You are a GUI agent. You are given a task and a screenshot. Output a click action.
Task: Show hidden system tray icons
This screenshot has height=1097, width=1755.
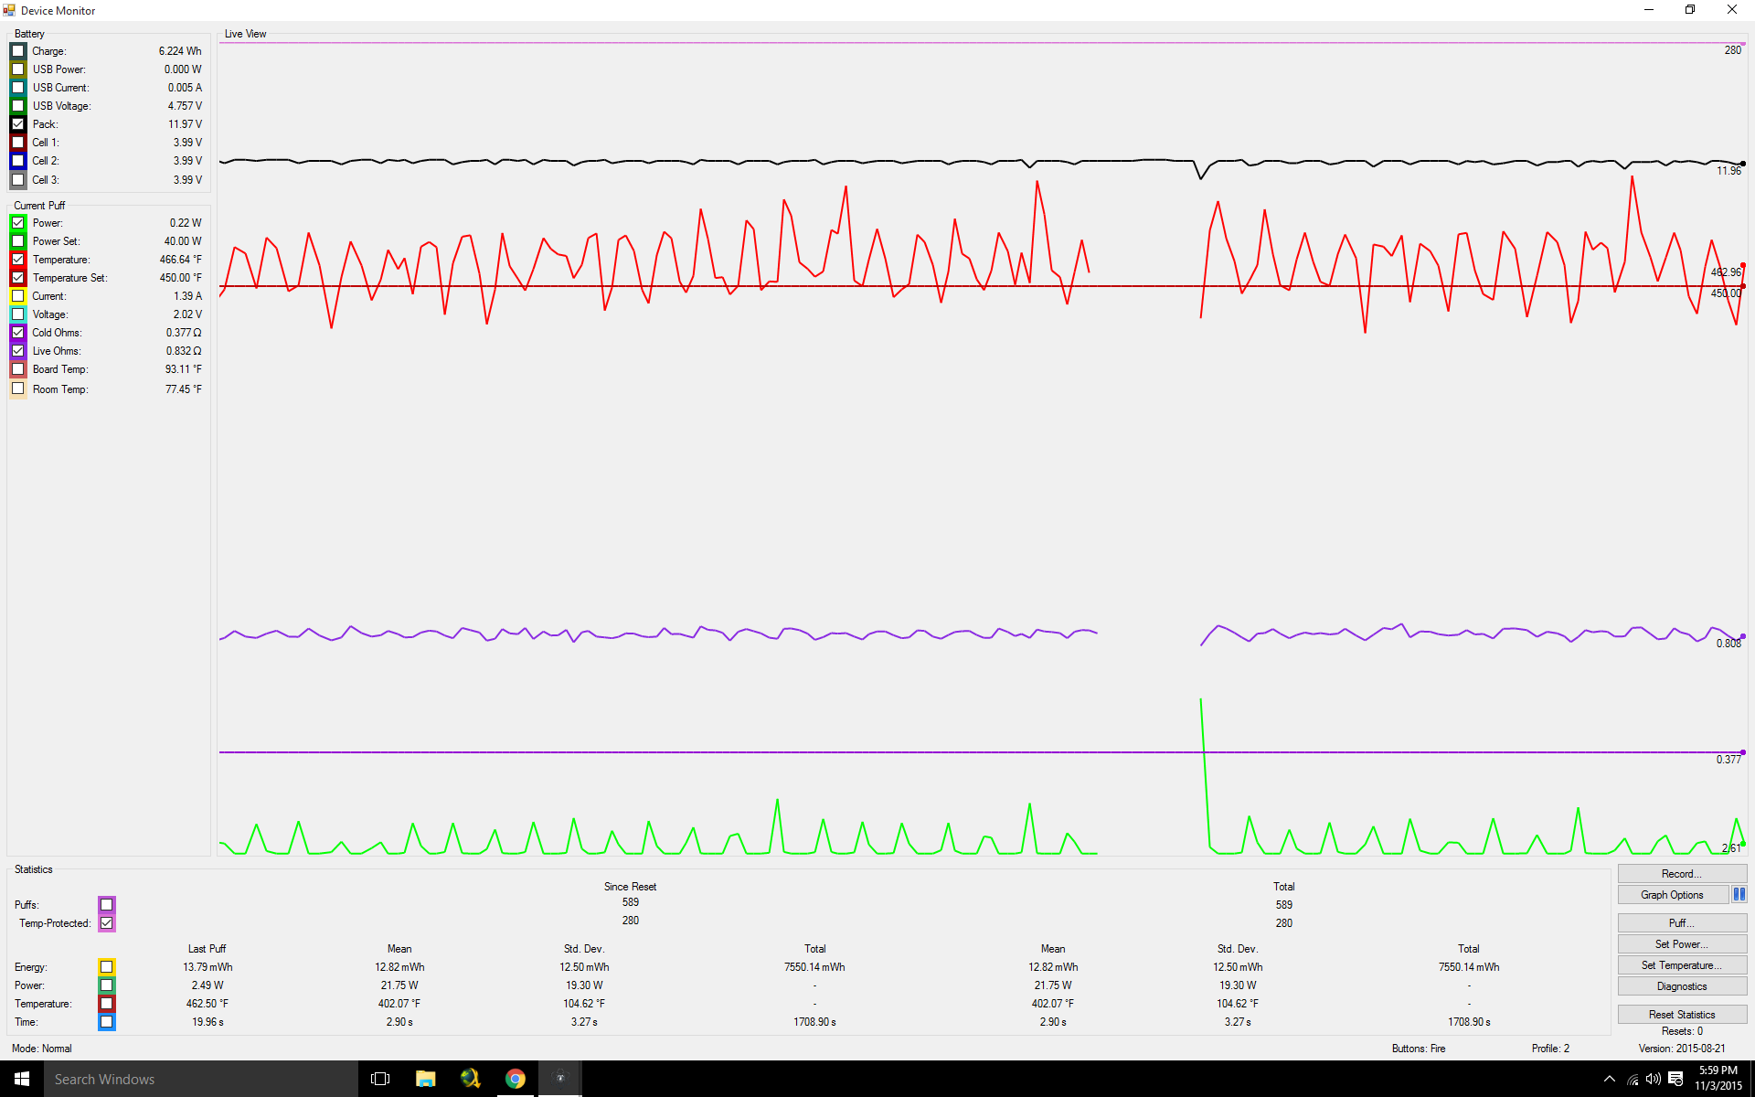1609,1079
